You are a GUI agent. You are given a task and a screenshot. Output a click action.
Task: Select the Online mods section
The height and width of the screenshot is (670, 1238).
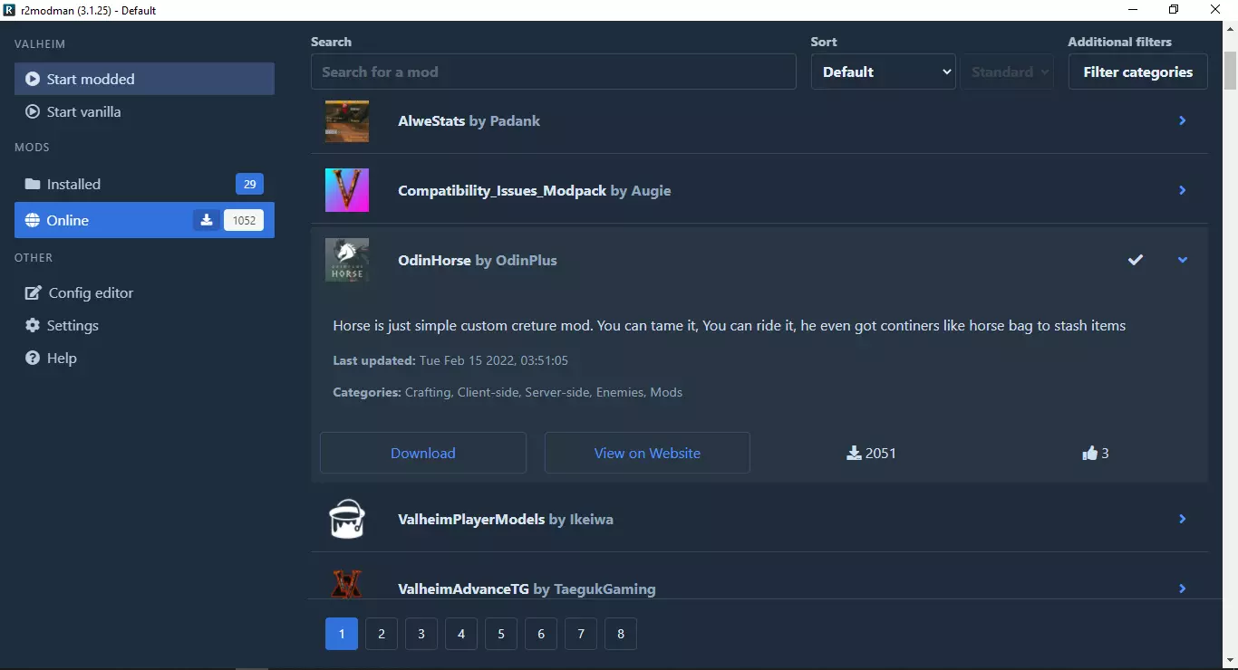pyautogui.click(x=144, y=220)
